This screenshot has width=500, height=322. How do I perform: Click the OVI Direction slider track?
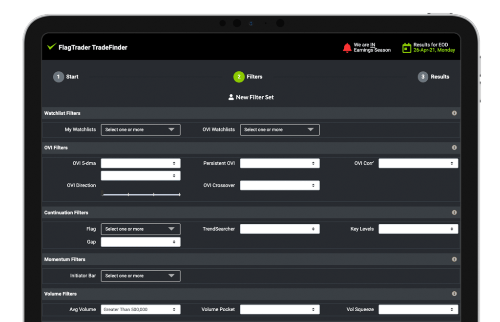tap(141, 194)
